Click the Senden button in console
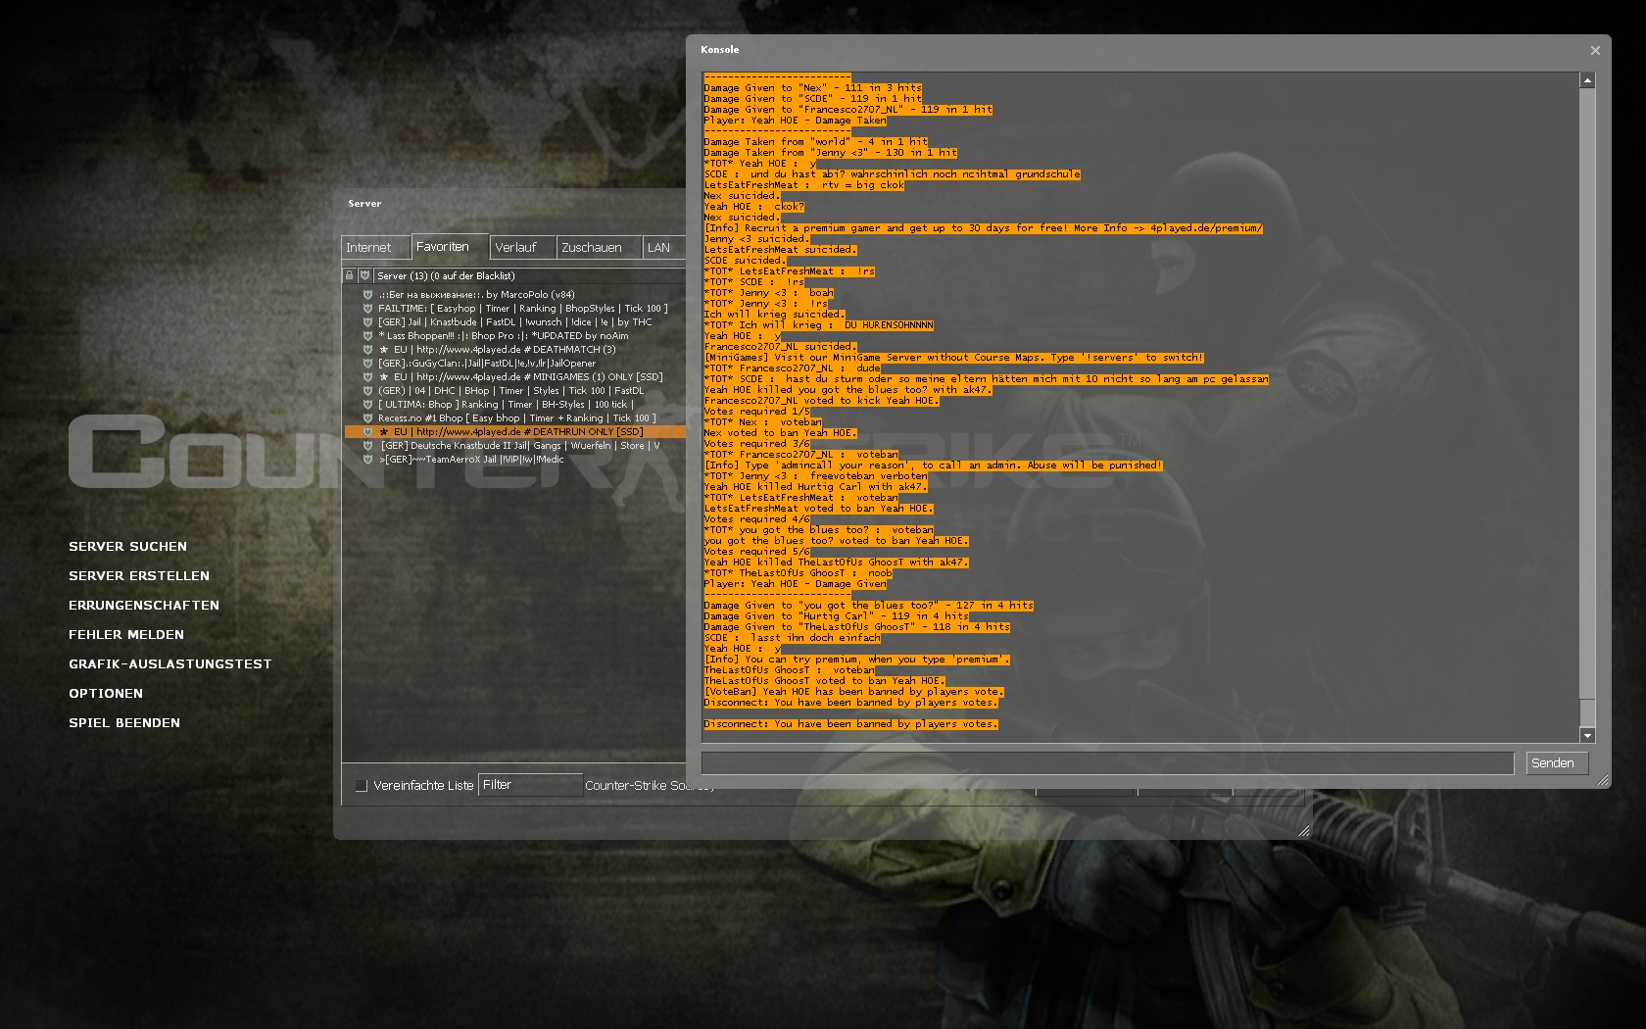The image size is (1646, 1029). [x=1557, y=762]
